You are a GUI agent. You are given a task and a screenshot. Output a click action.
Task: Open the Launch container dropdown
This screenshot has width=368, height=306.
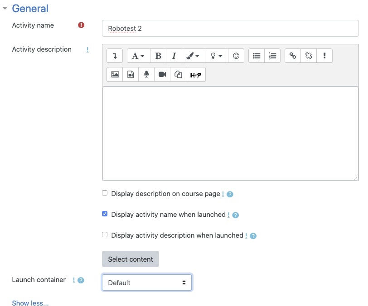point(147,282)
